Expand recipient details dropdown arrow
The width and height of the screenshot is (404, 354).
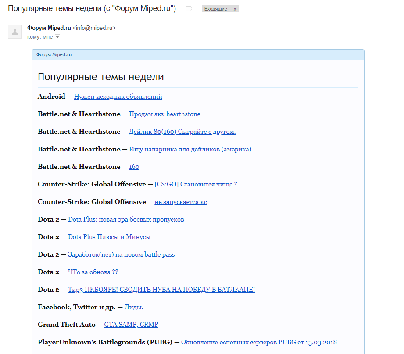57,37
